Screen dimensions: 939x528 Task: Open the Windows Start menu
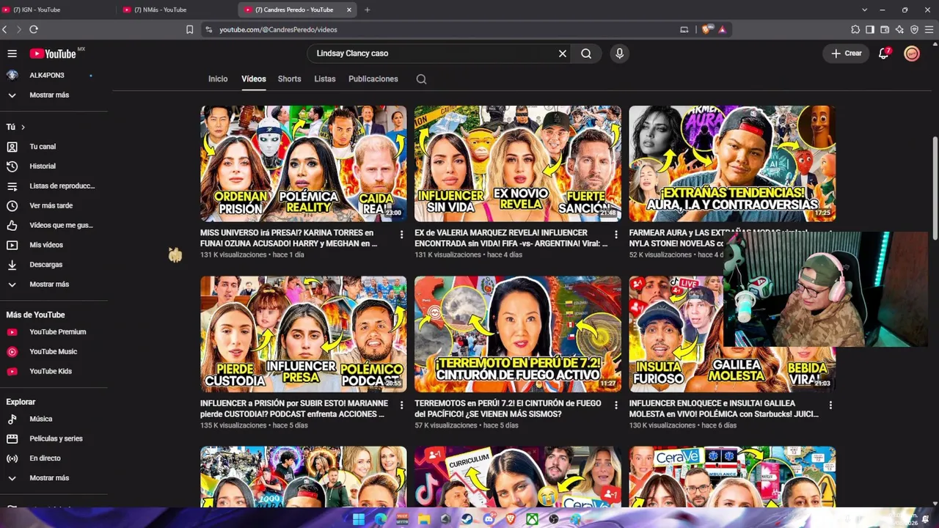pyautogui.click(x=358, y=518)
